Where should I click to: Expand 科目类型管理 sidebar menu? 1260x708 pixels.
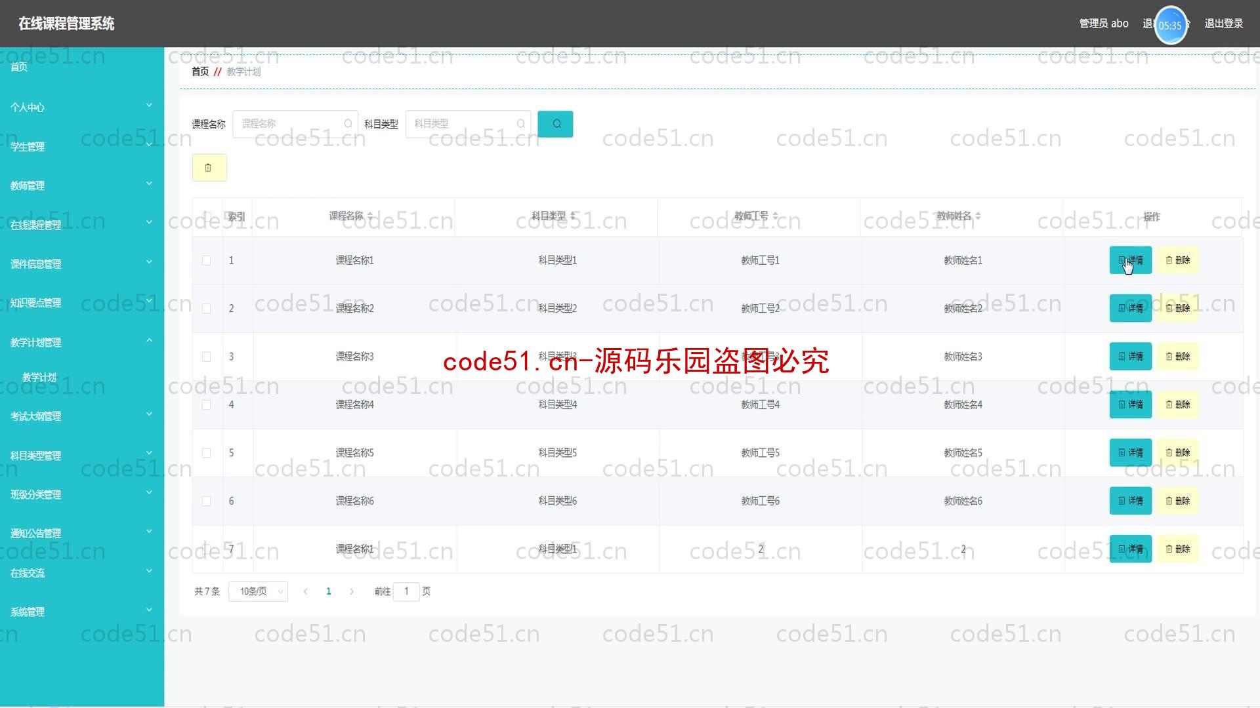(82, 456)
